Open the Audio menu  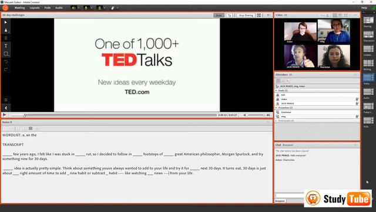[x=59, y=8]
